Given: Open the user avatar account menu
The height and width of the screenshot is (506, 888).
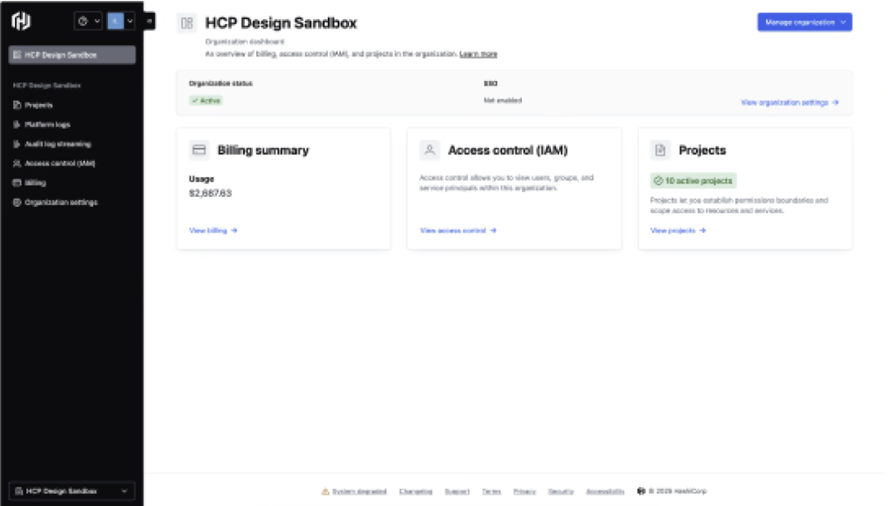Looking at the screenshot, I should pyautogui.click(x=121, y=21).
